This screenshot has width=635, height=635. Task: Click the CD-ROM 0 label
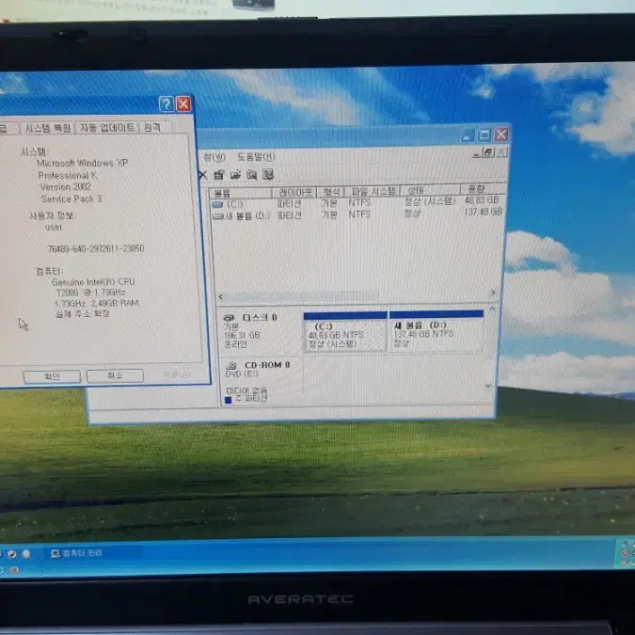(x=267, y=365)
